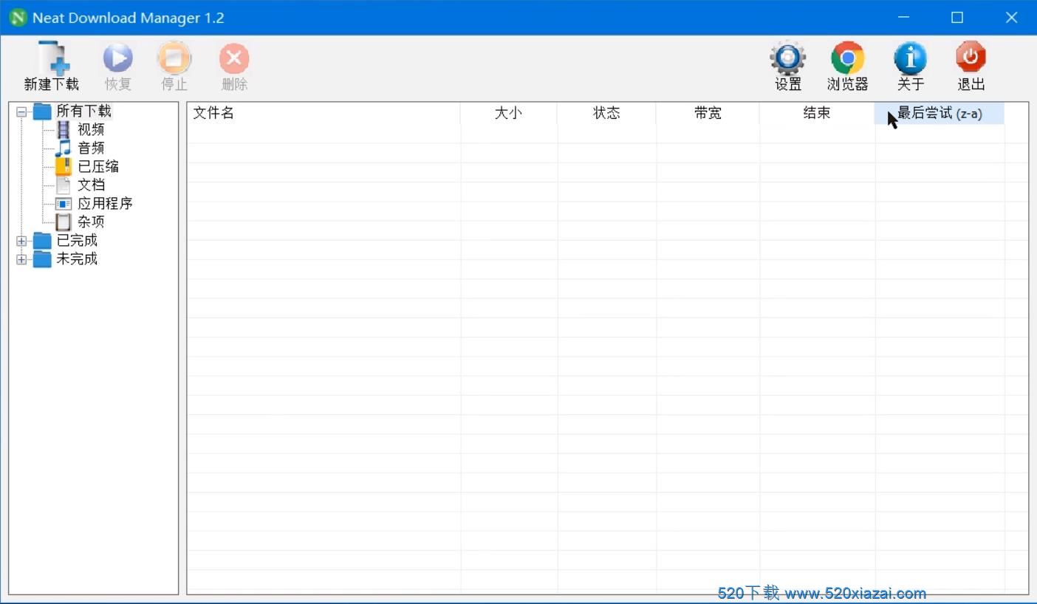This screenshot has width=1037, height=604.
Task: Select 应用程序 category label
Action: (x=105, y=203)
